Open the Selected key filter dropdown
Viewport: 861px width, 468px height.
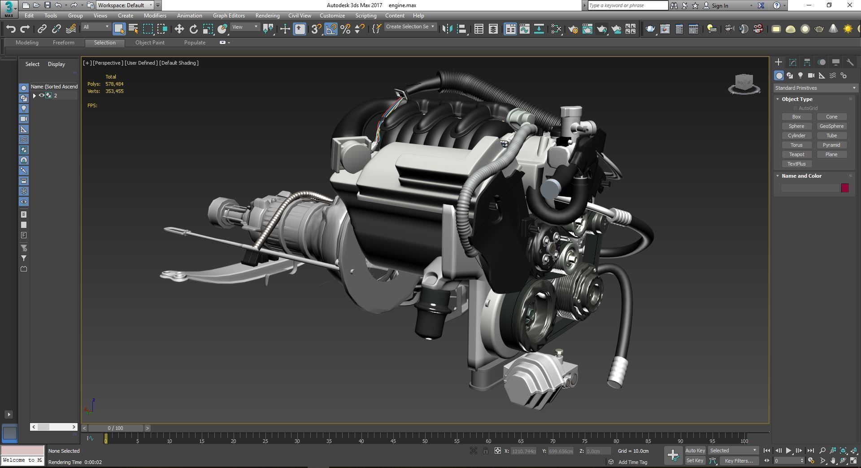[733, 451]
